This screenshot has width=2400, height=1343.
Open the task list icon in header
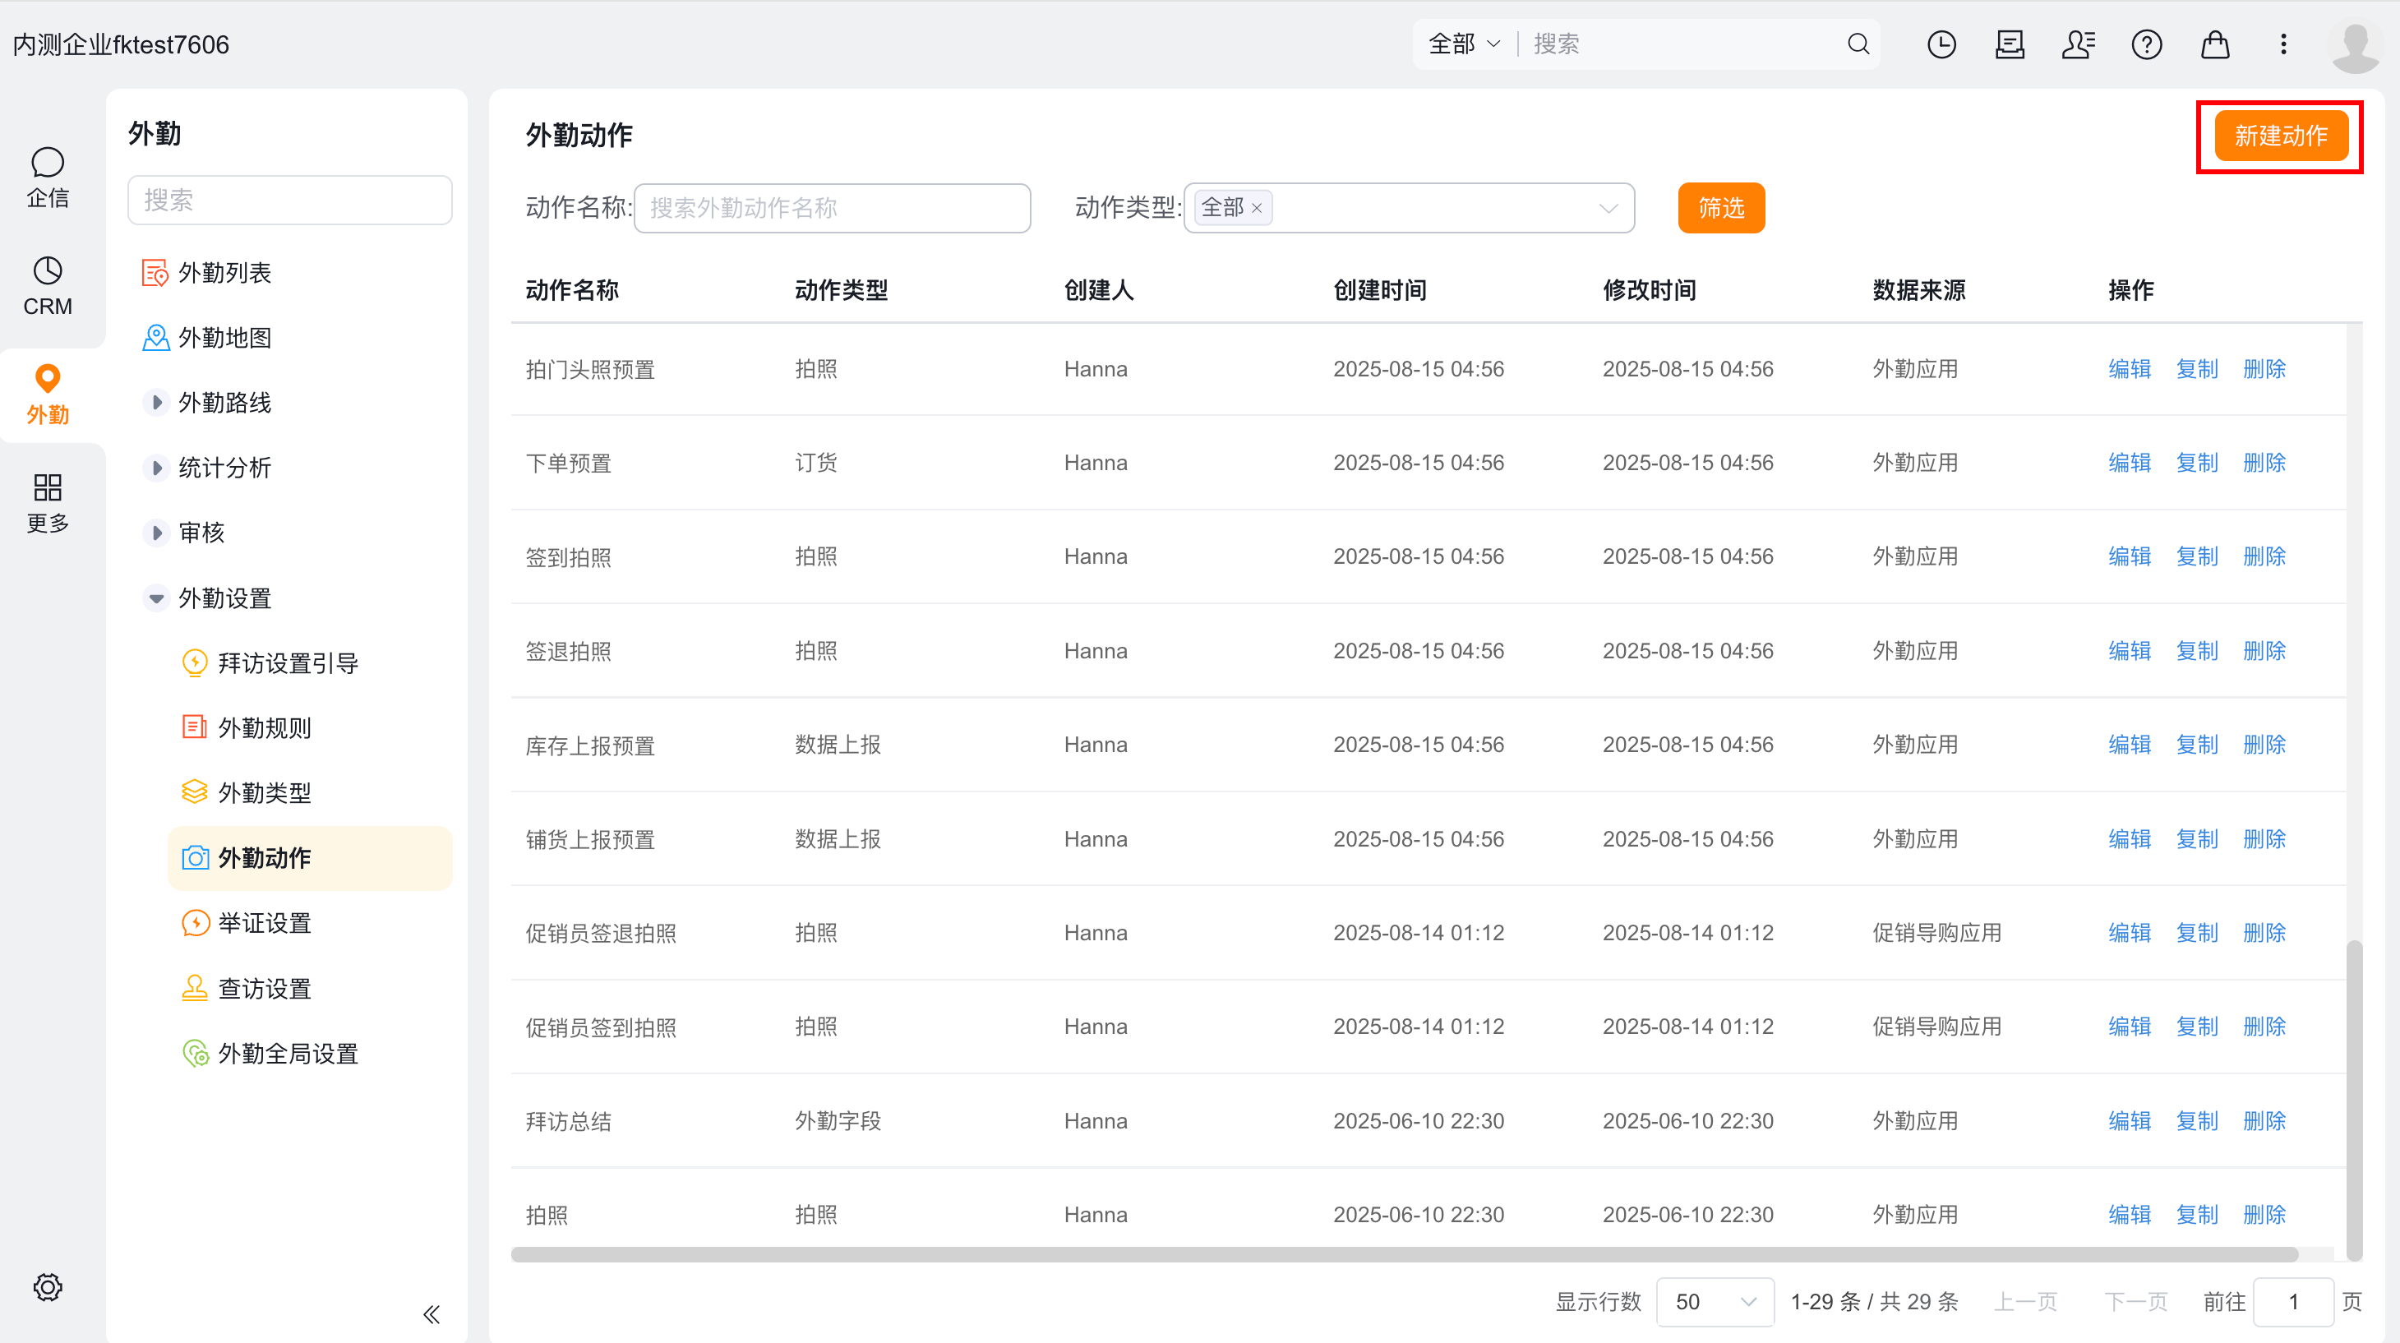pyautogui.click(x=2010, y=44)
